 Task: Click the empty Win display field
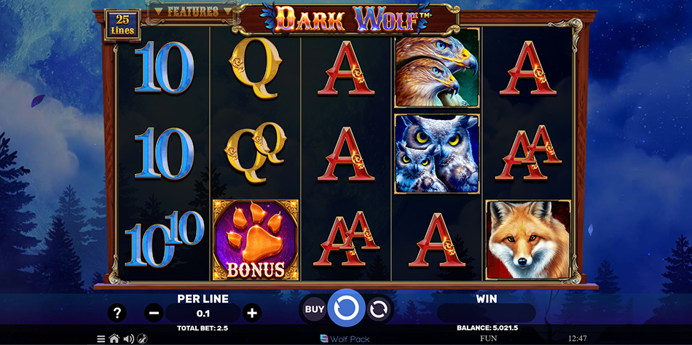pos(487,313)
